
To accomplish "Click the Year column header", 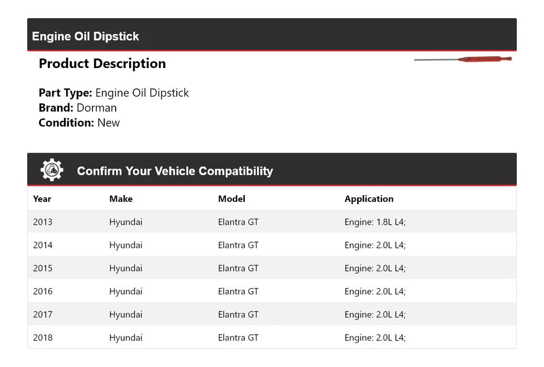I will click(42, 199).
